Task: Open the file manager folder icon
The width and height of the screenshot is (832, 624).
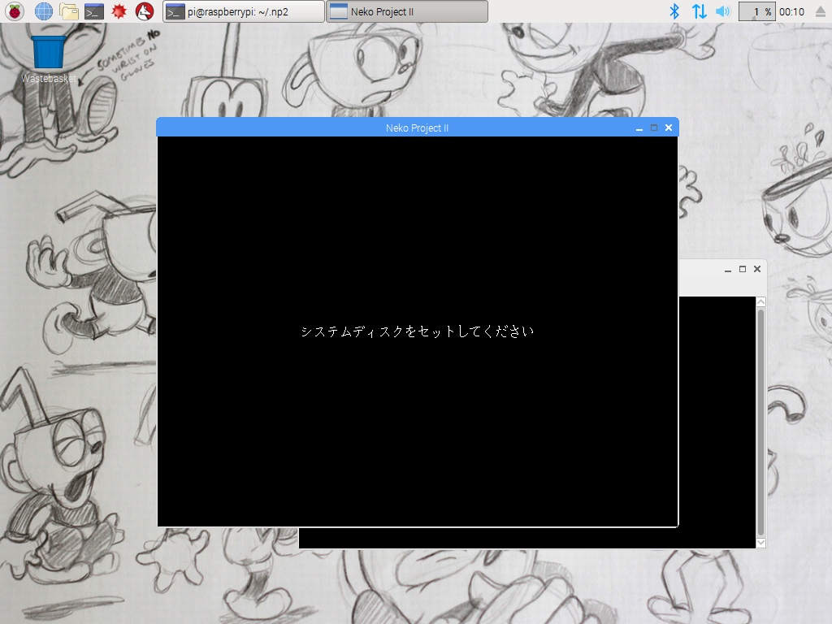Action: (69, 11)
